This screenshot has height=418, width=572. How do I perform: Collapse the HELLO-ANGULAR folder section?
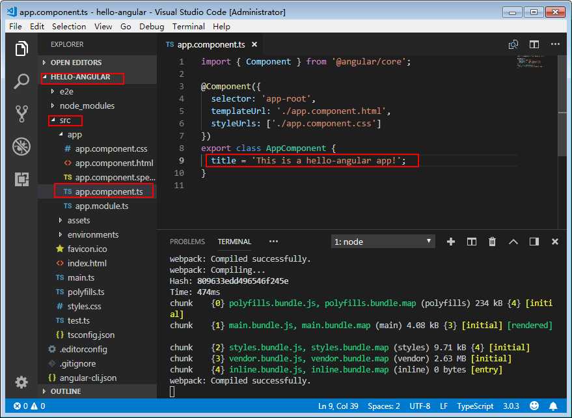(x=98, y=77)
